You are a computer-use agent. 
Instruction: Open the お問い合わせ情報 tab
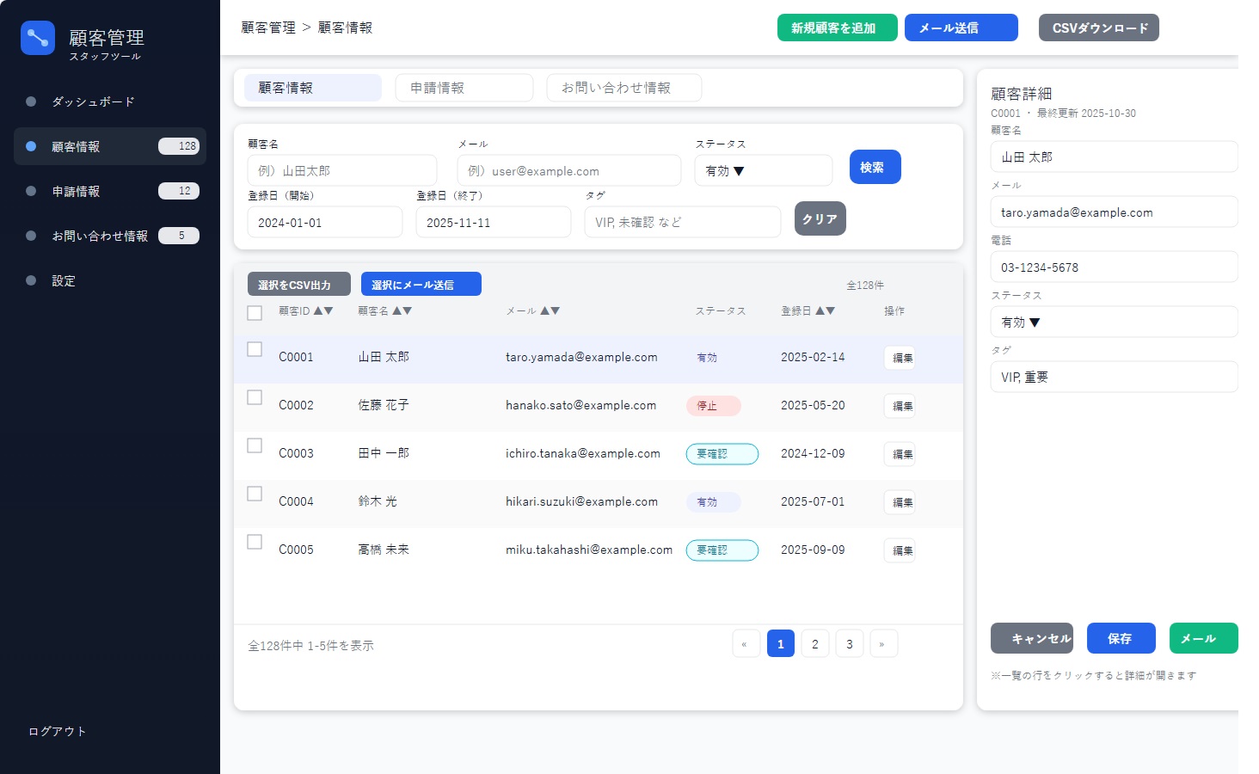click(x=623, y=88)
